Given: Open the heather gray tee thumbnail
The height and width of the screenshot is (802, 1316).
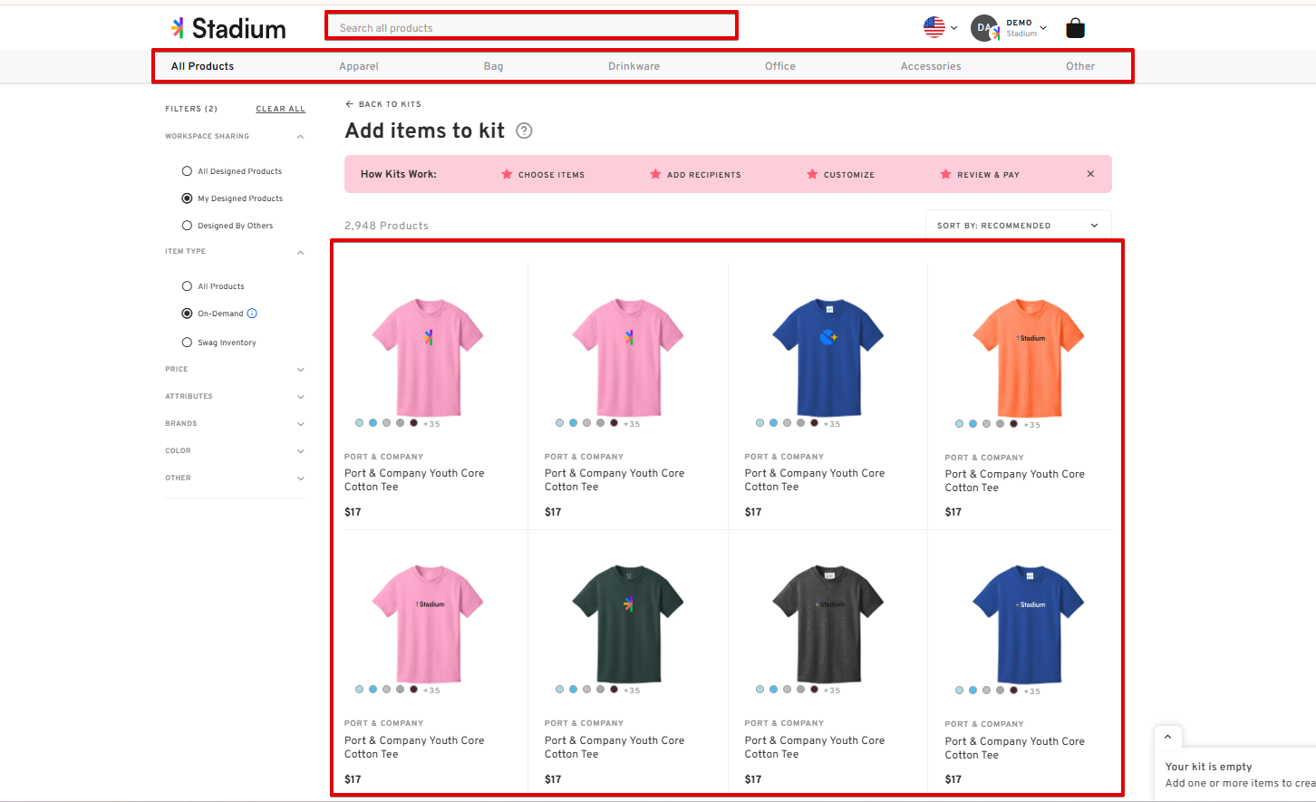Looking at the screenshot, I should (x=828, y=623).
